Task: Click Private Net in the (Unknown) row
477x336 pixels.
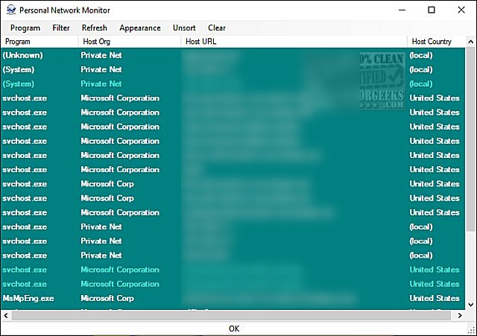Action: pos(101,55)
